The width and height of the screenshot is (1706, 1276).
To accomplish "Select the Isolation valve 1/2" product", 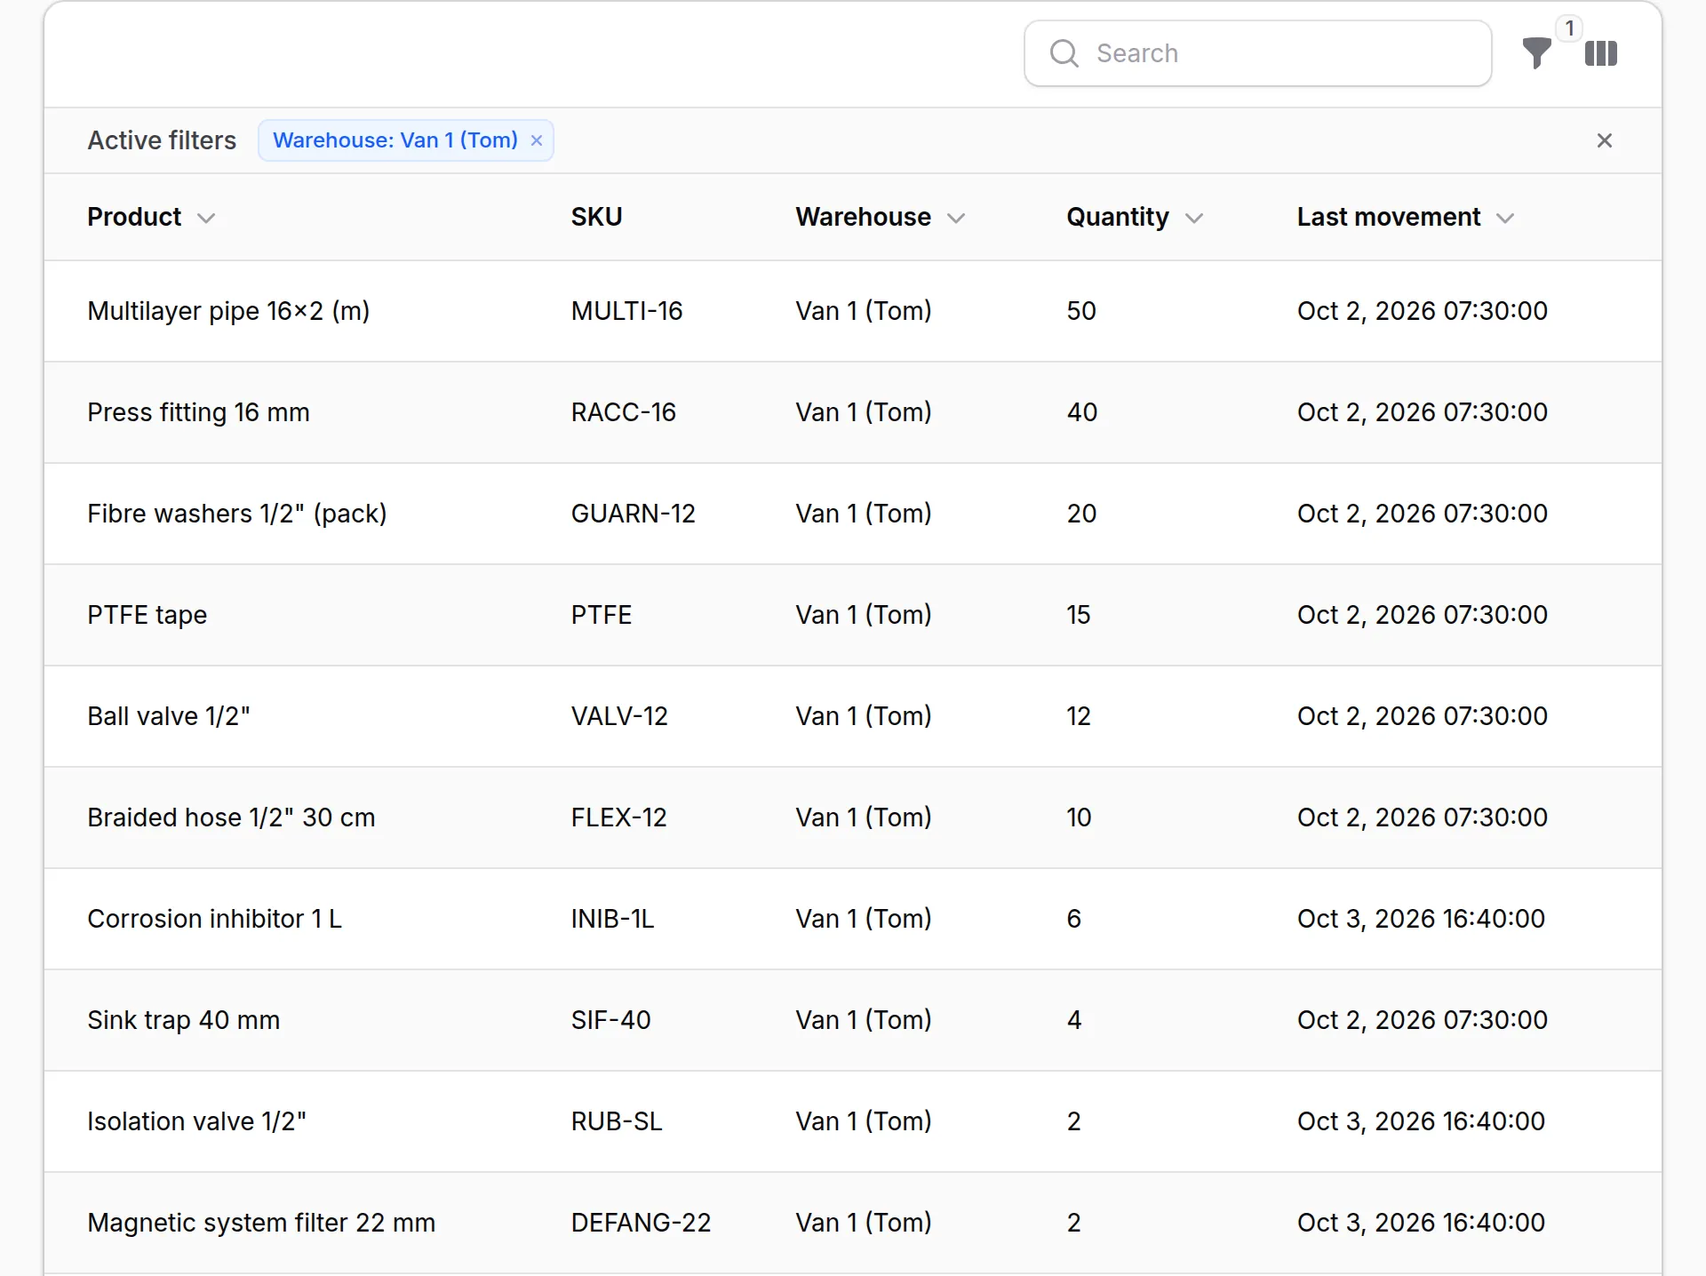I will pyautogui.click(x=196, y=1121).
